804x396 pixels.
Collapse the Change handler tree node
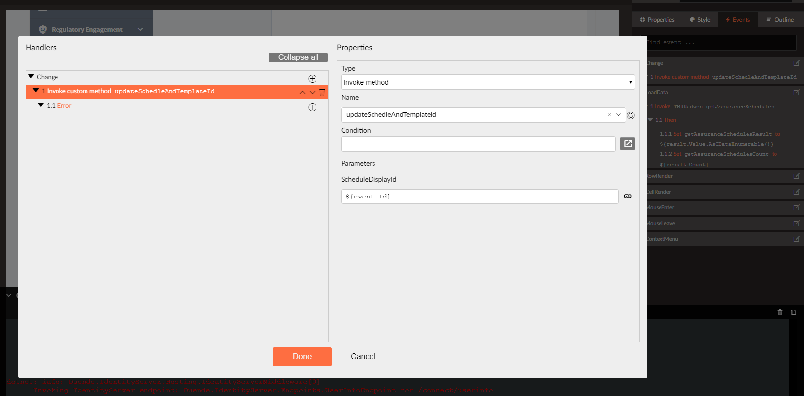[31, 77]
